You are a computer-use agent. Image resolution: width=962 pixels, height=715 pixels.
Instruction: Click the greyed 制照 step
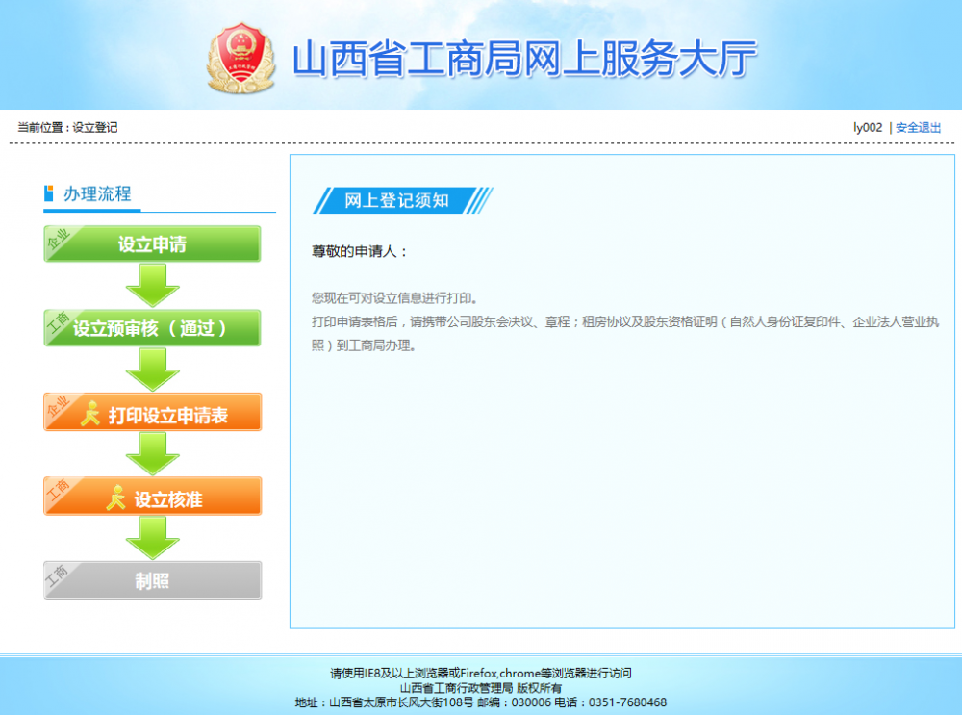(x=151, y=579)
